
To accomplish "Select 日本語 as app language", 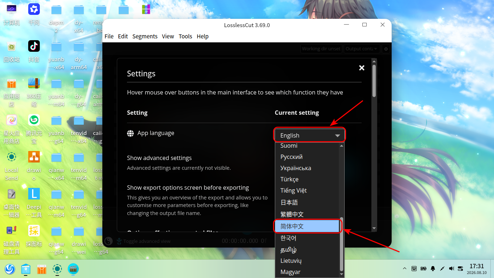I will [x=308, y=202].
